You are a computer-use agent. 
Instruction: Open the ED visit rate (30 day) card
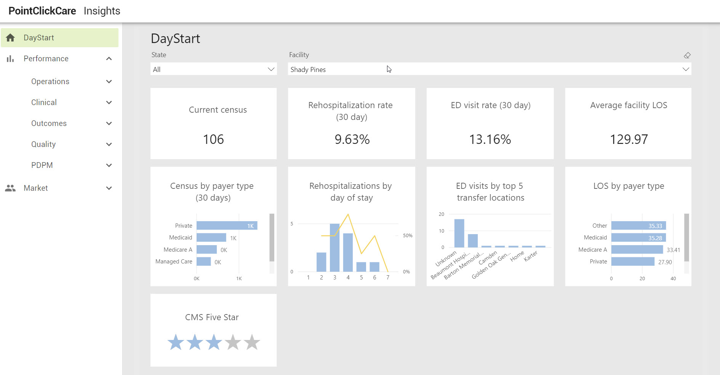[490, 124]
